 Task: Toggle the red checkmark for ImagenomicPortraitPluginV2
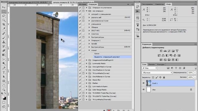(x=80, y=60)
